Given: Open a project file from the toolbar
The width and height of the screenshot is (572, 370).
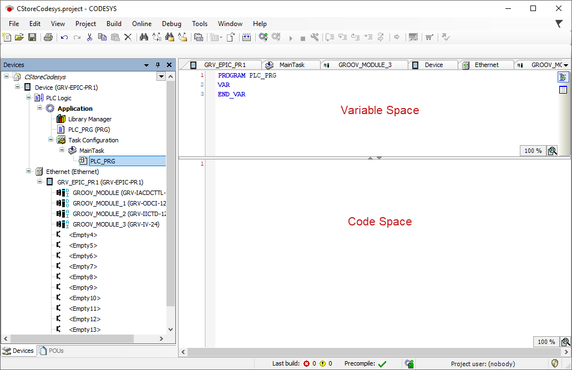Looking at the screenshot, I should coord(19,37).
